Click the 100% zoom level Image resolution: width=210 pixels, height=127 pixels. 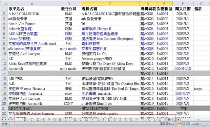pos(196,124)
